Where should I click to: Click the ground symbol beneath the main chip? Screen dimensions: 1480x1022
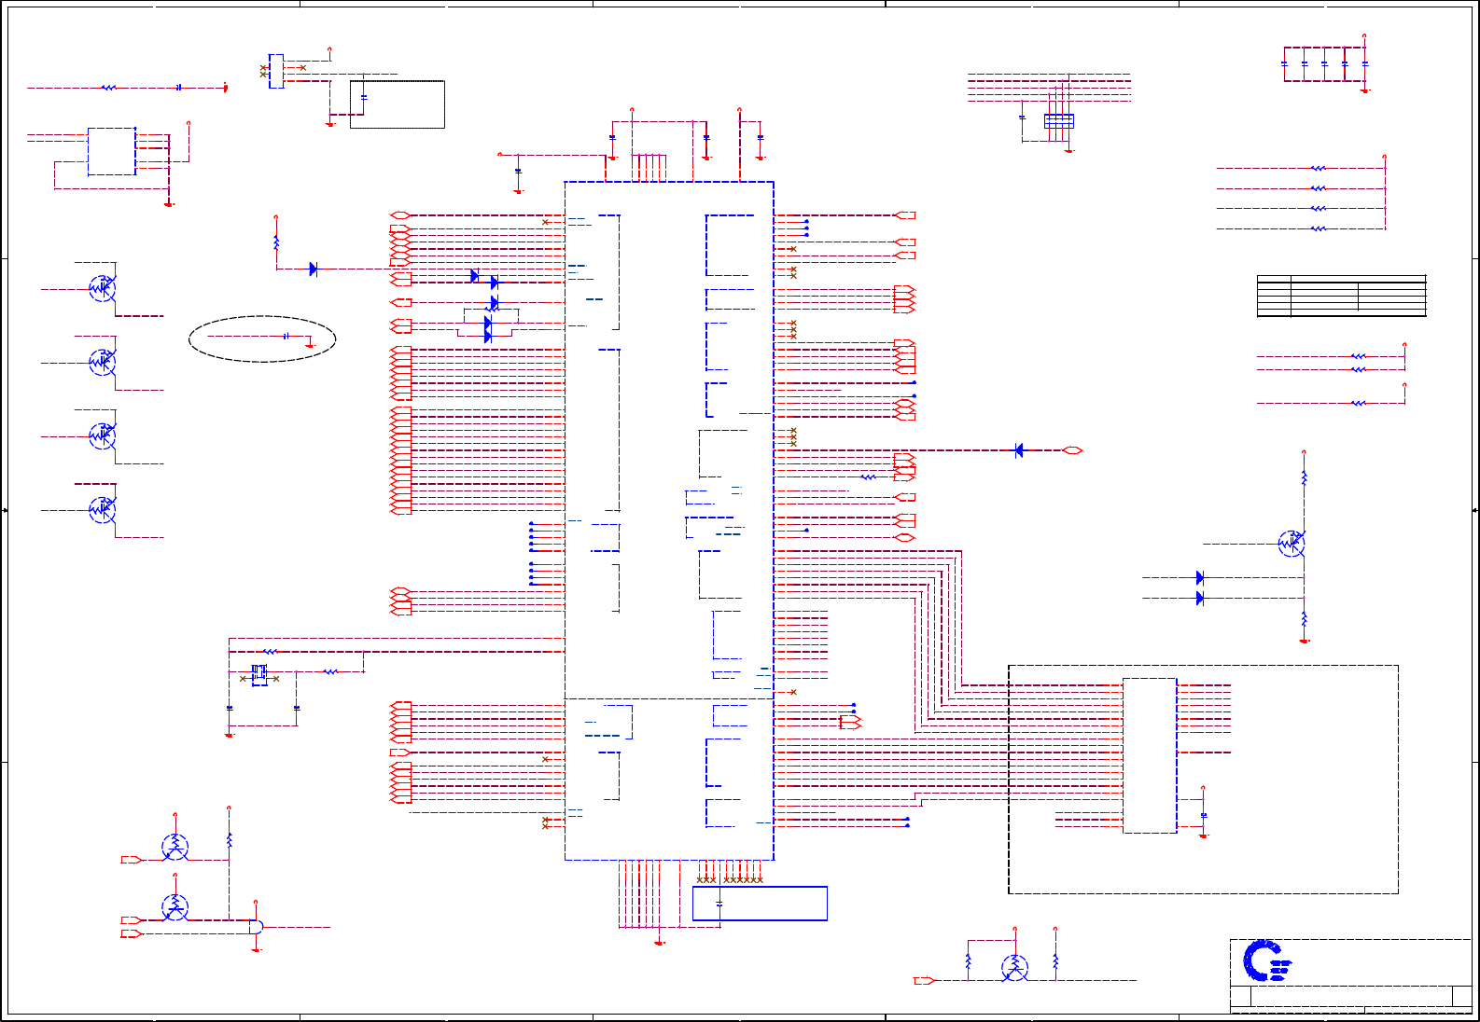click(x=660, y=943)
